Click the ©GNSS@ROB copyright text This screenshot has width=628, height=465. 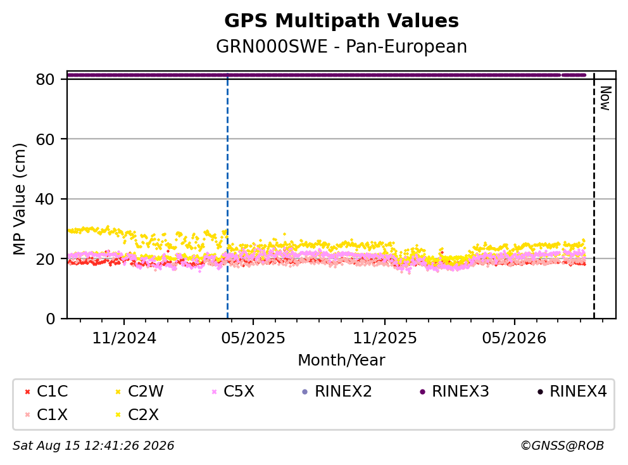click(562, 445)
